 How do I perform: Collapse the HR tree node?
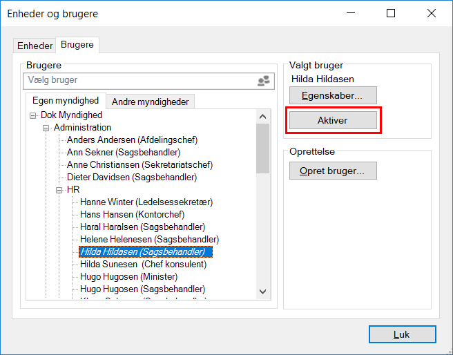[59, 190]
